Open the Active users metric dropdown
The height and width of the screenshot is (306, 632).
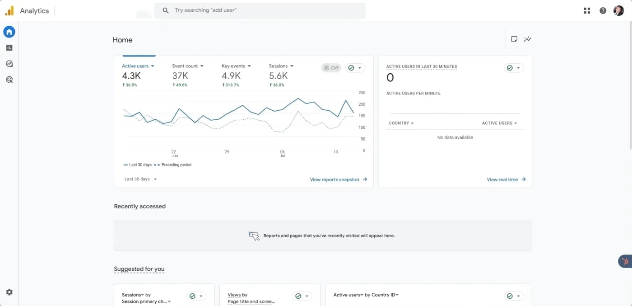click(138, 66)
